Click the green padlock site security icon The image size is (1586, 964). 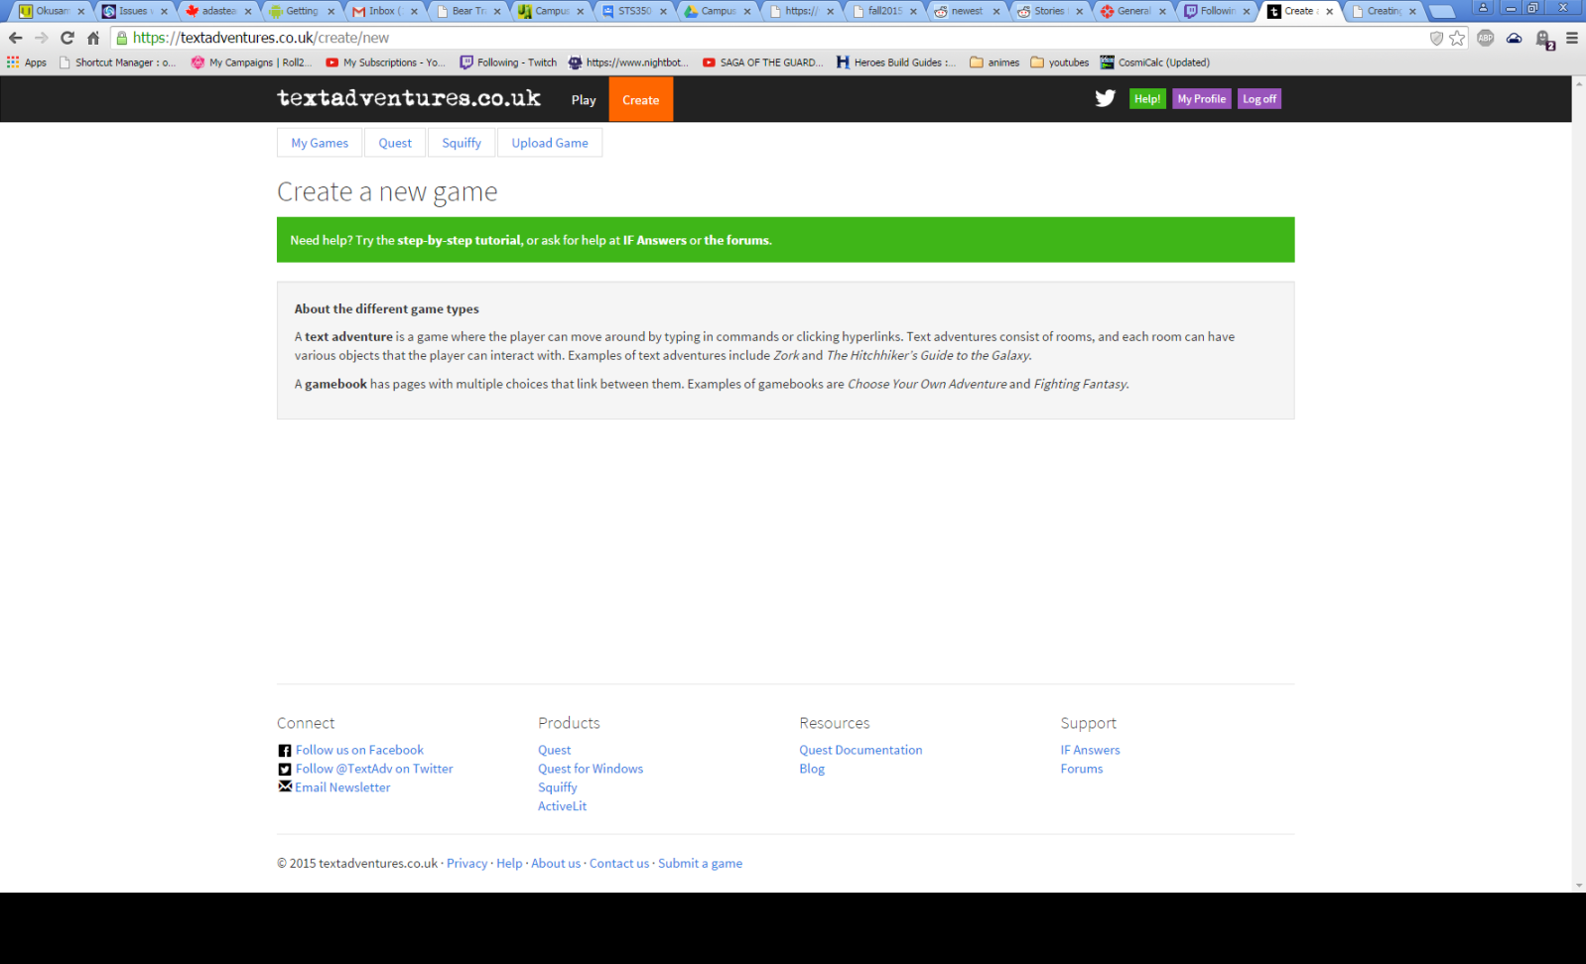click(x=122, y=38)
